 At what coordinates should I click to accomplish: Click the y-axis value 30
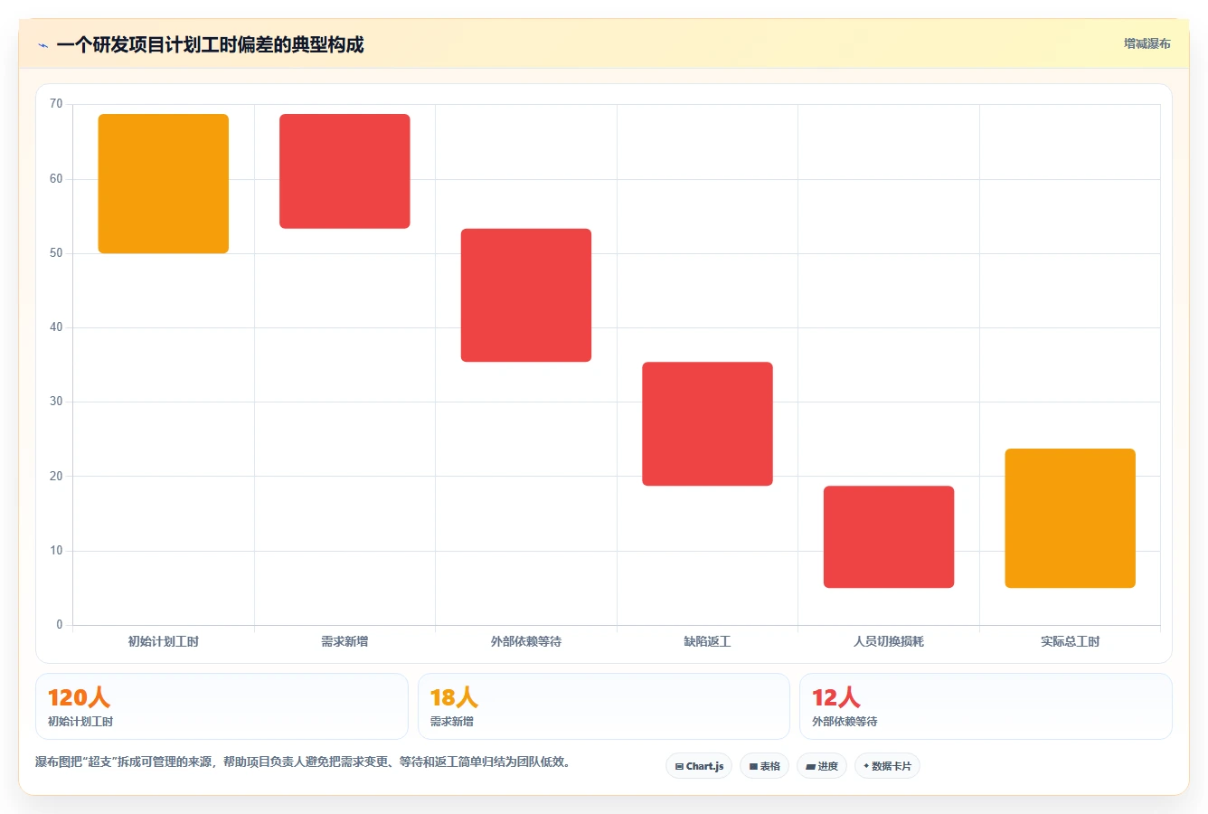tap(56, 402)
